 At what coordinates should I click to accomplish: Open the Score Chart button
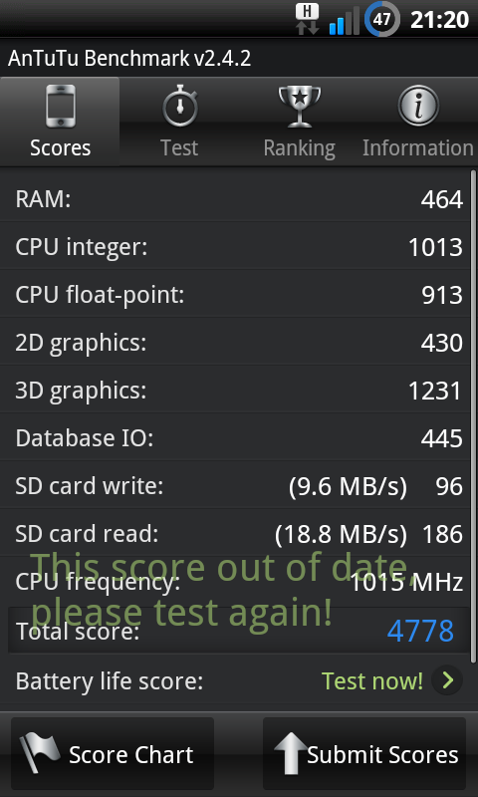pyautogui.click(x=113, y=753)
